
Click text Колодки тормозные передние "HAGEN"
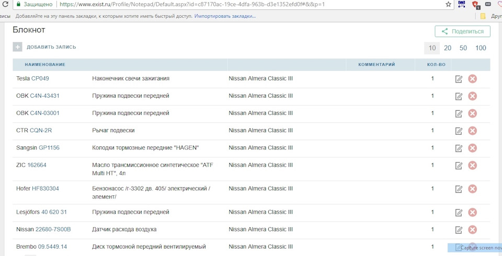[x=146, y=147]
